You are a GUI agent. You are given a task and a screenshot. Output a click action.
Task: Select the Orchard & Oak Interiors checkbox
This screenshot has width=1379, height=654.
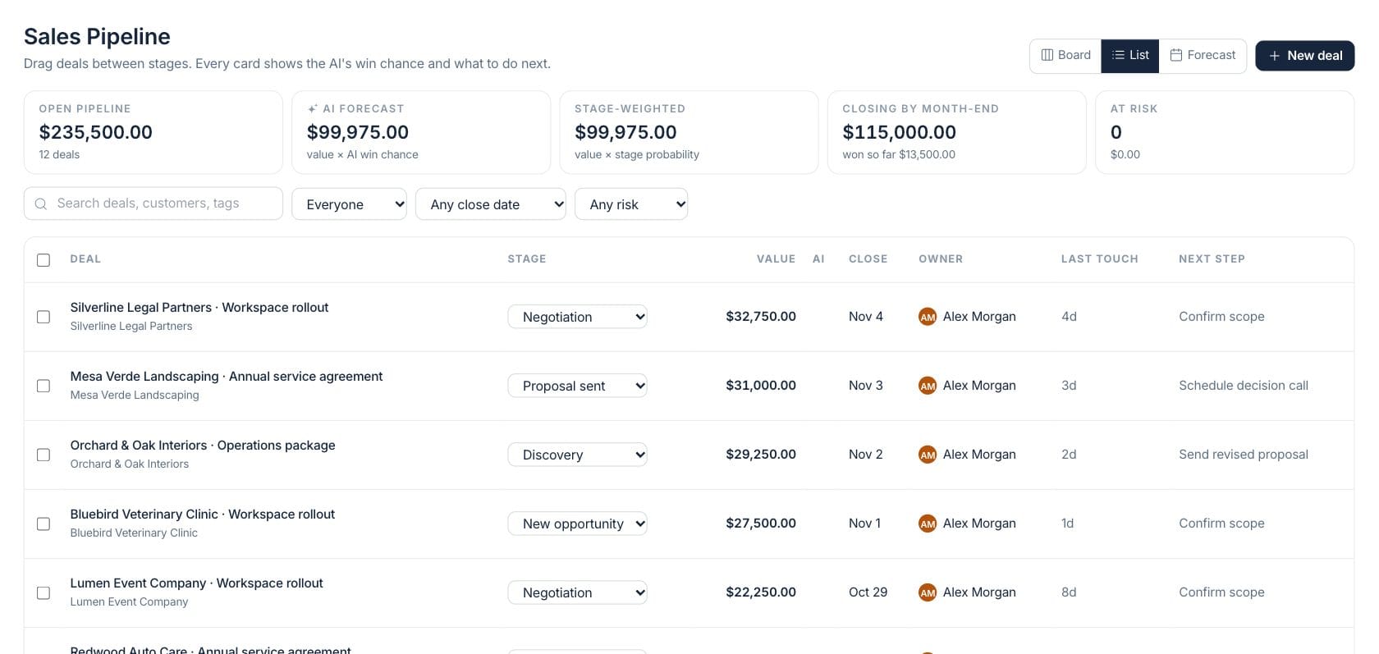[44, 455]
